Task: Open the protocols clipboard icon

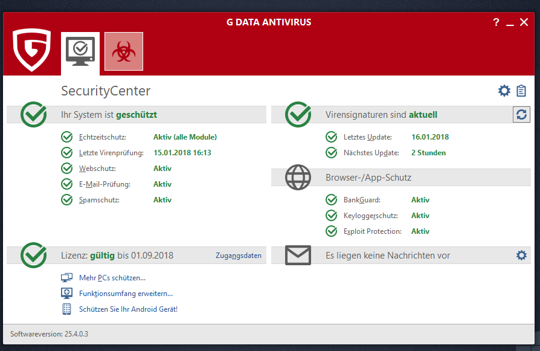Action: click(521, 91)
